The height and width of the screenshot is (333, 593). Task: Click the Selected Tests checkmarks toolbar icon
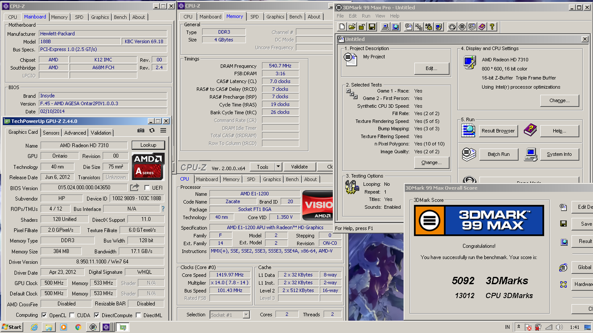point(419,27)
